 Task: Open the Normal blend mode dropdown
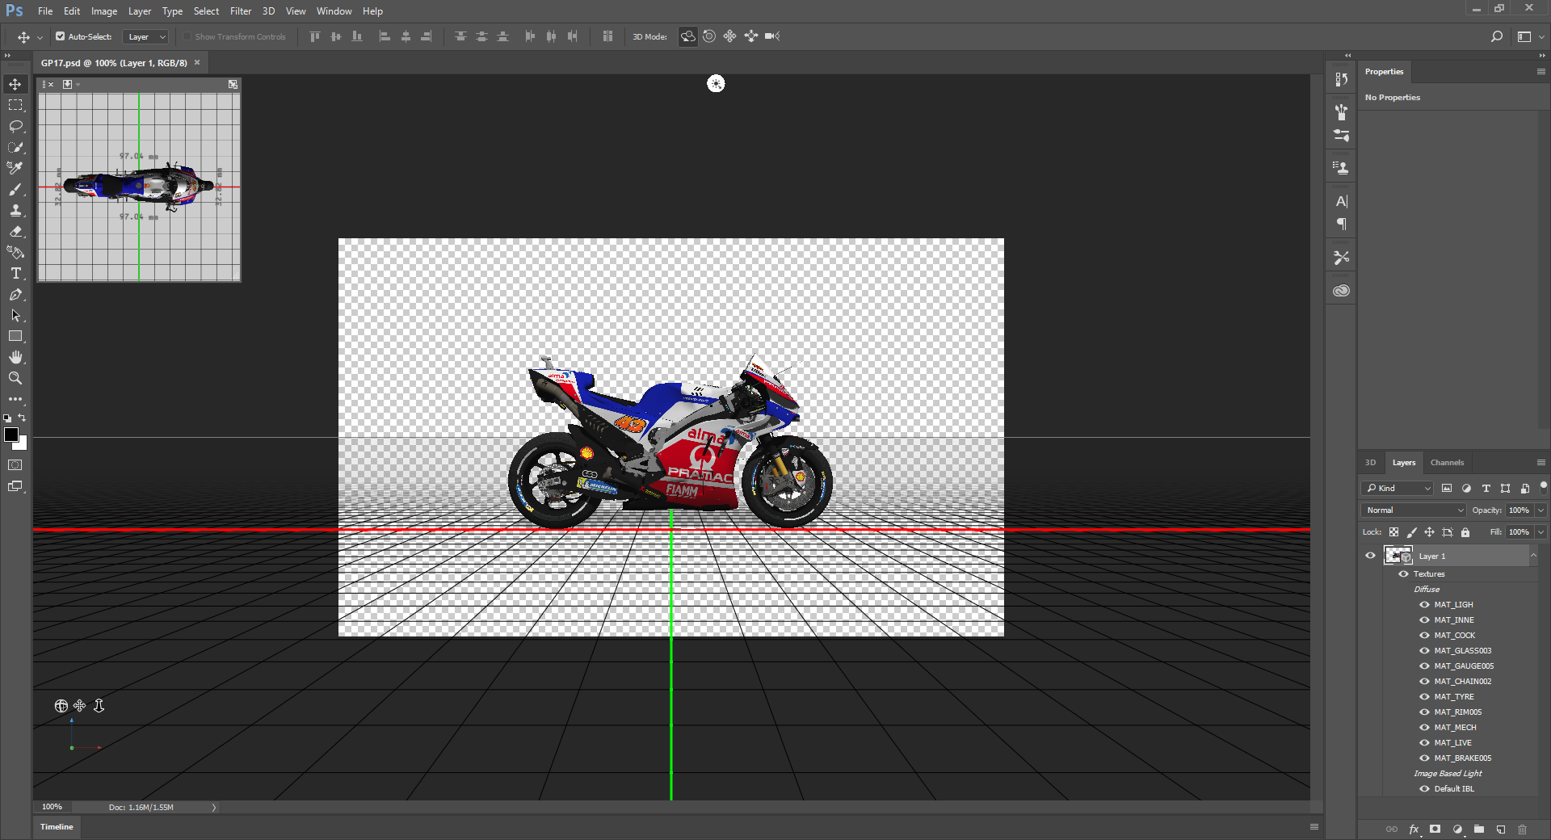(x=1414, y=510)
